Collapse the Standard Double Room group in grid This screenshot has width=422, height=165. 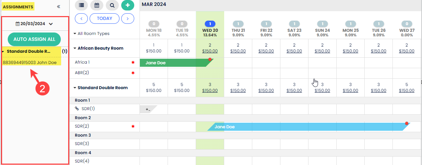(75, 88)
